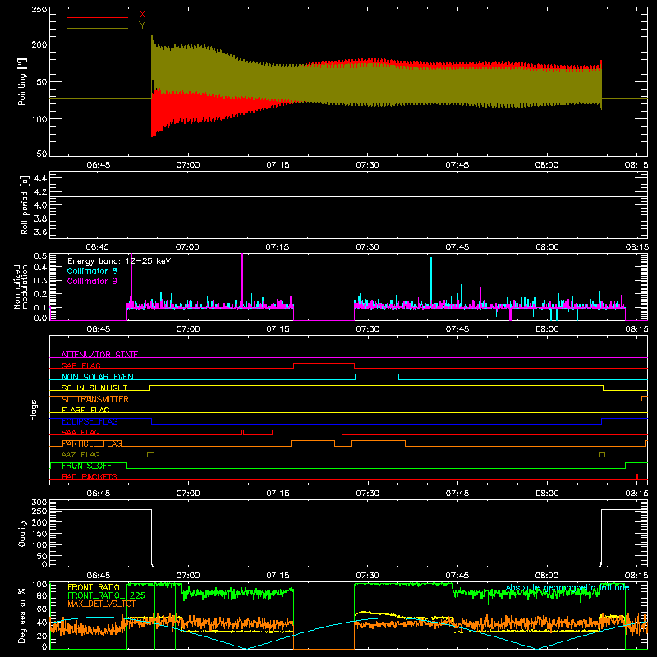Select the FRONTS_OFF label
The image size is (657, 657).
[86, 466]
